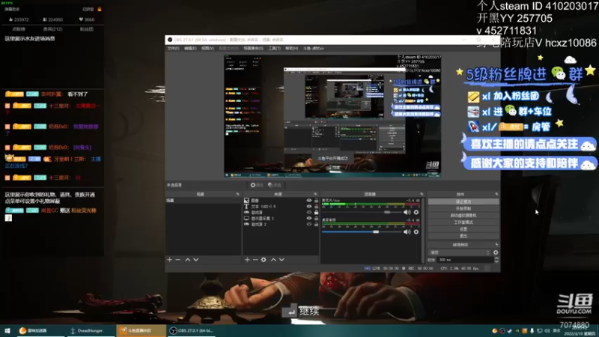Remove selected scene with minus icon
Image resolution: width=599 pixels, height=337 pixels.
coord(178,260)
